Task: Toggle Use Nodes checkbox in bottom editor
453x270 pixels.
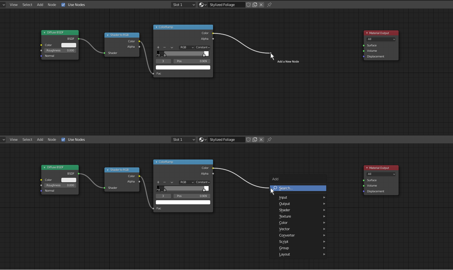Action: click(63, 140)
